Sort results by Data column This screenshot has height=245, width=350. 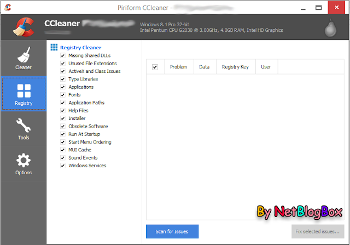[x=205, y=67]
